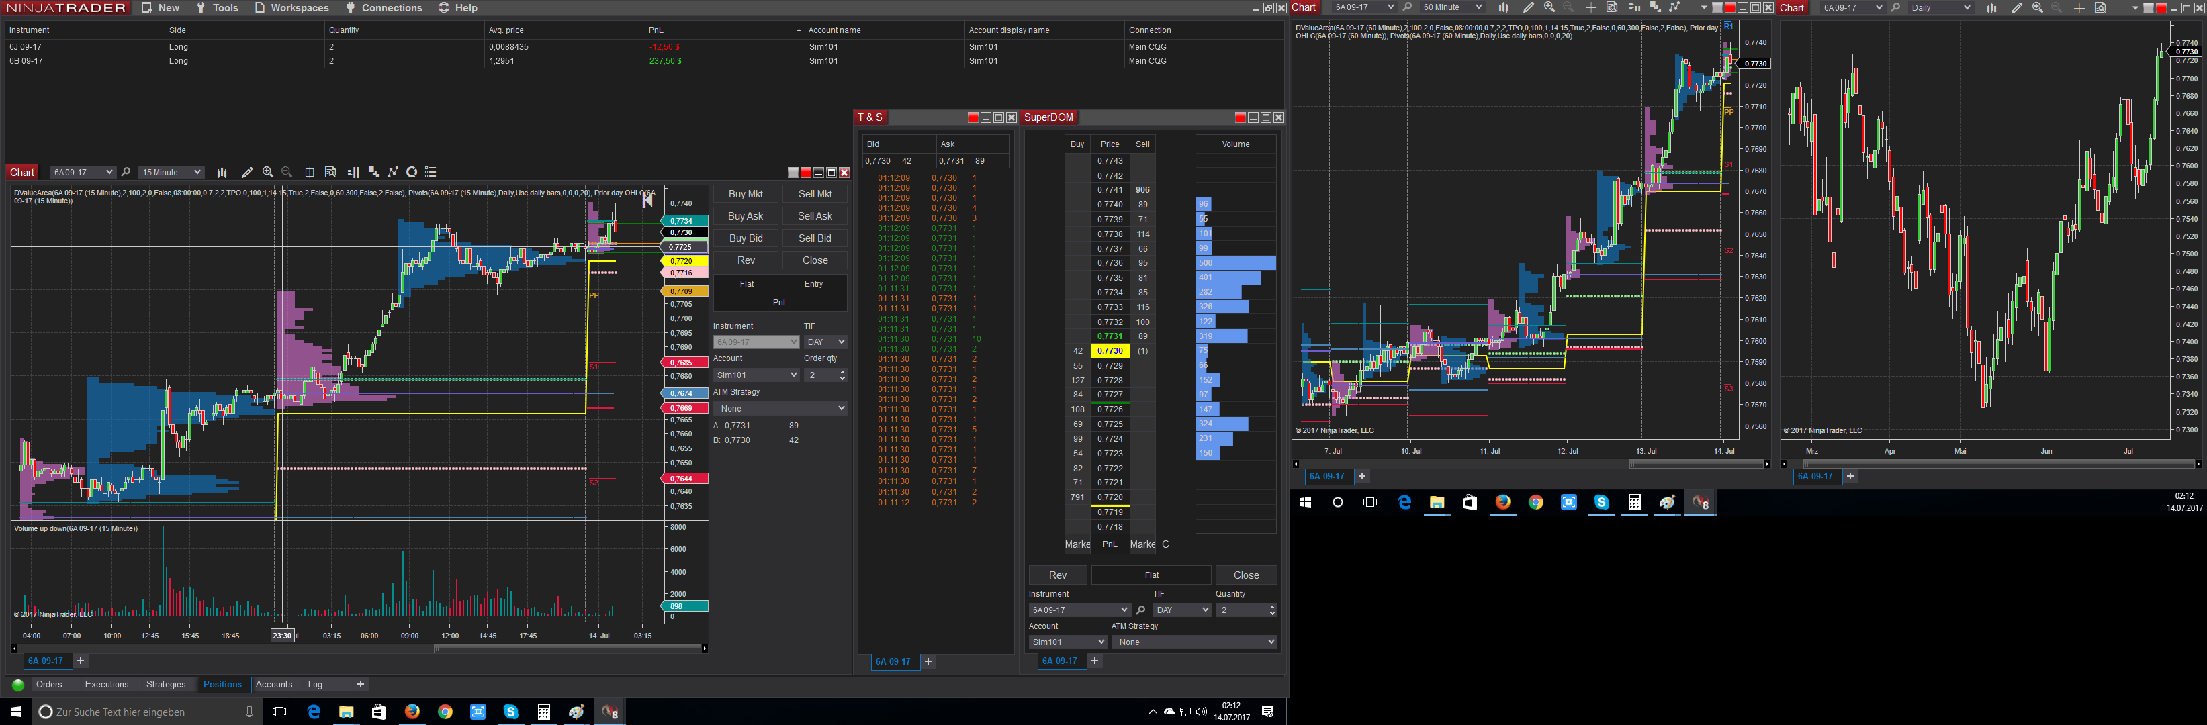
Task: Open 15 Minute interval dropdown
Action: point(171,172)
